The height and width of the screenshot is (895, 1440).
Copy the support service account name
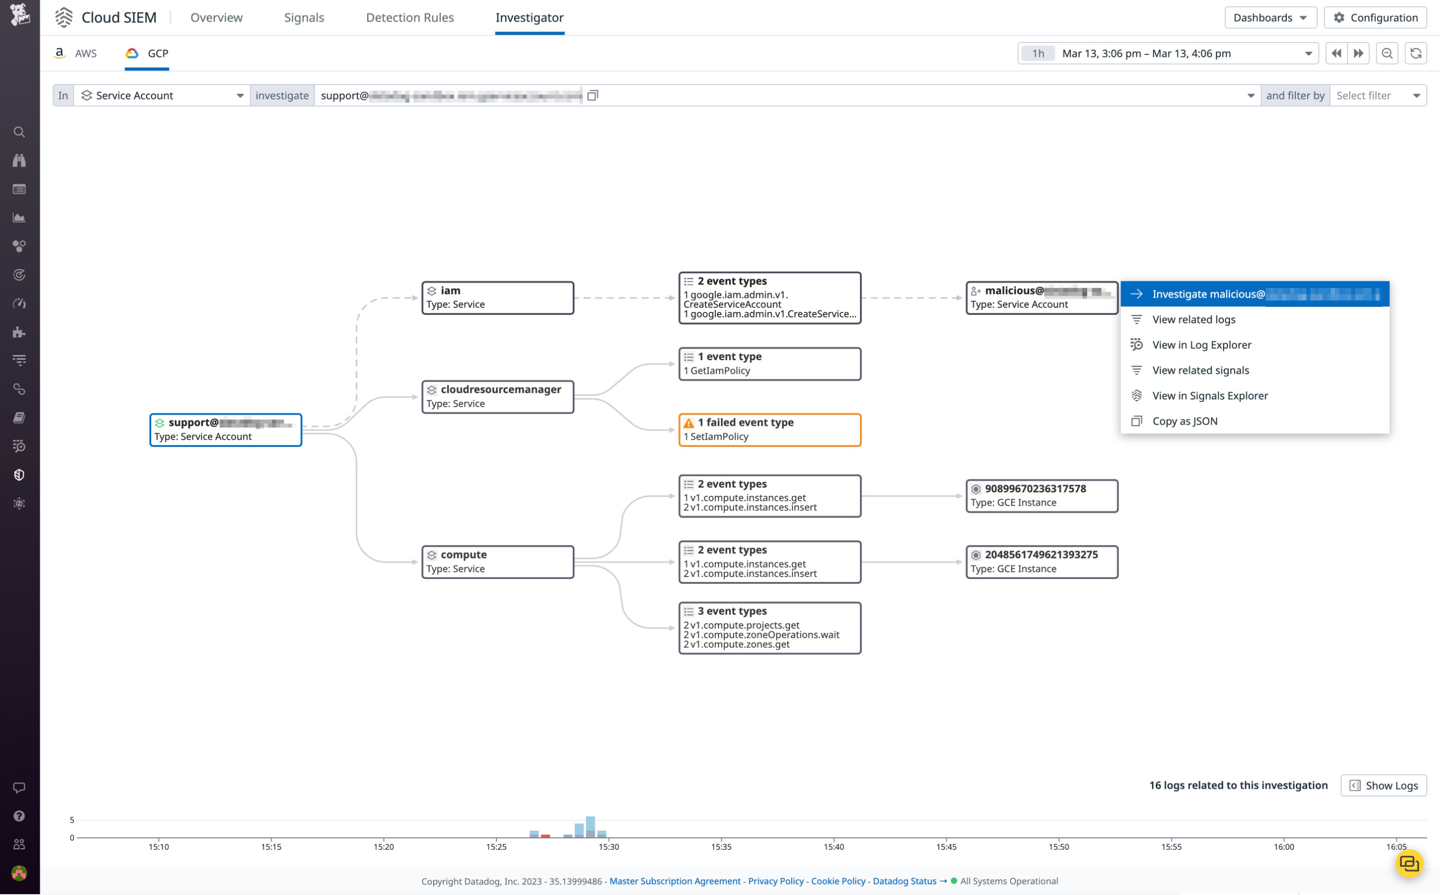coord(593,95)
